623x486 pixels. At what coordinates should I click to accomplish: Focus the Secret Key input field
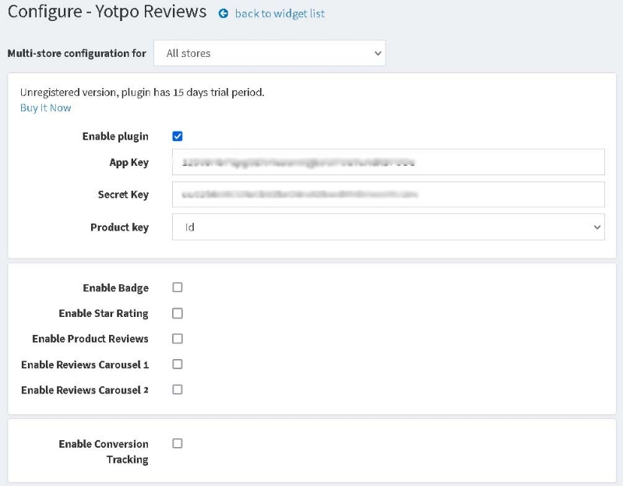pyautogui.click(x=388, y=194)
